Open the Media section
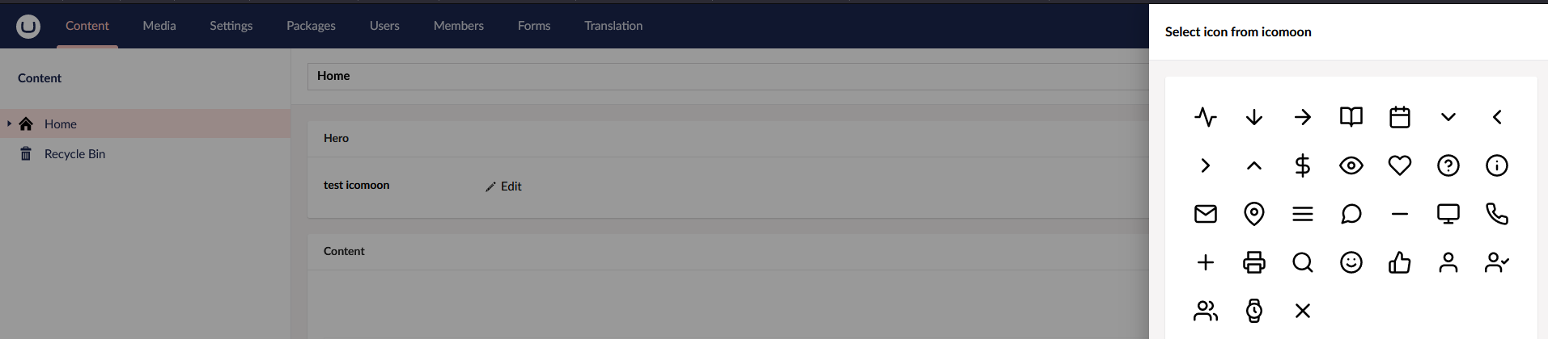The height and width of the screenshot is (339, 1548). 159,26
